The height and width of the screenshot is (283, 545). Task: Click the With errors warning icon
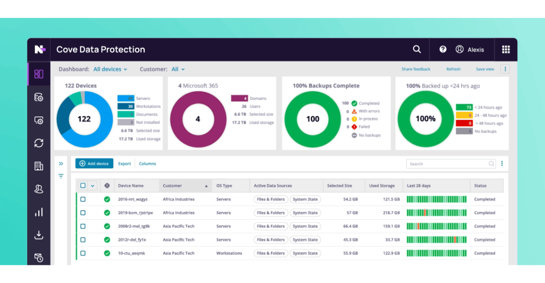click(x=354, y=111)
